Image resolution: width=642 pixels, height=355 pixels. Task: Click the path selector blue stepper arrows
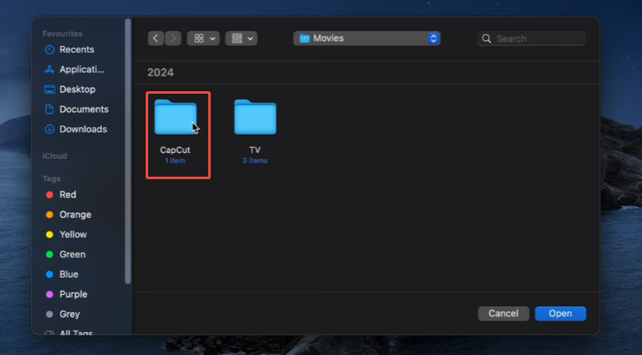click(x=434, y=39)
